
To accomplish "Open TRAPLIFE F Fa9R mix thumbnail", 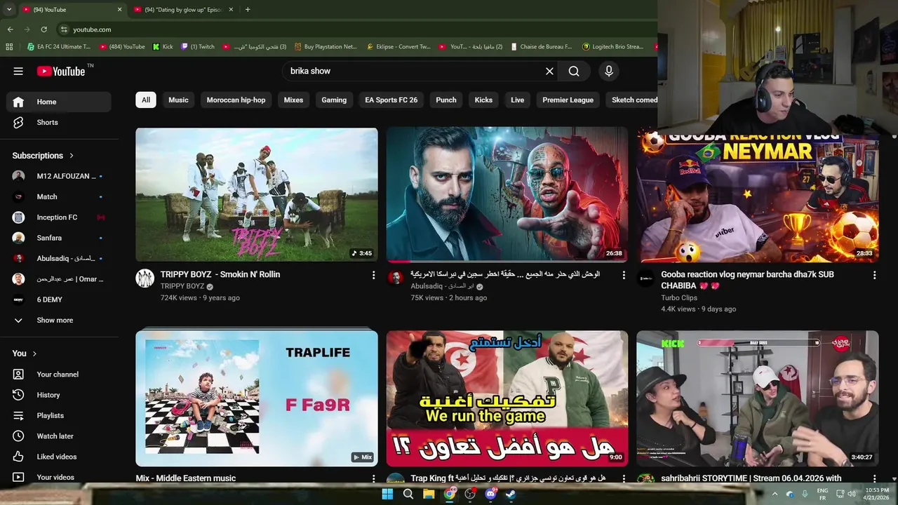I will point(257,398).
